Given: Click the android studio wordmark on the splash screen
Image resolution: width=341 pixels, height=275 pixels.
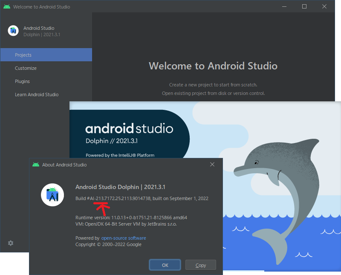Looking at the screenshot, I should tap(129, 128).
